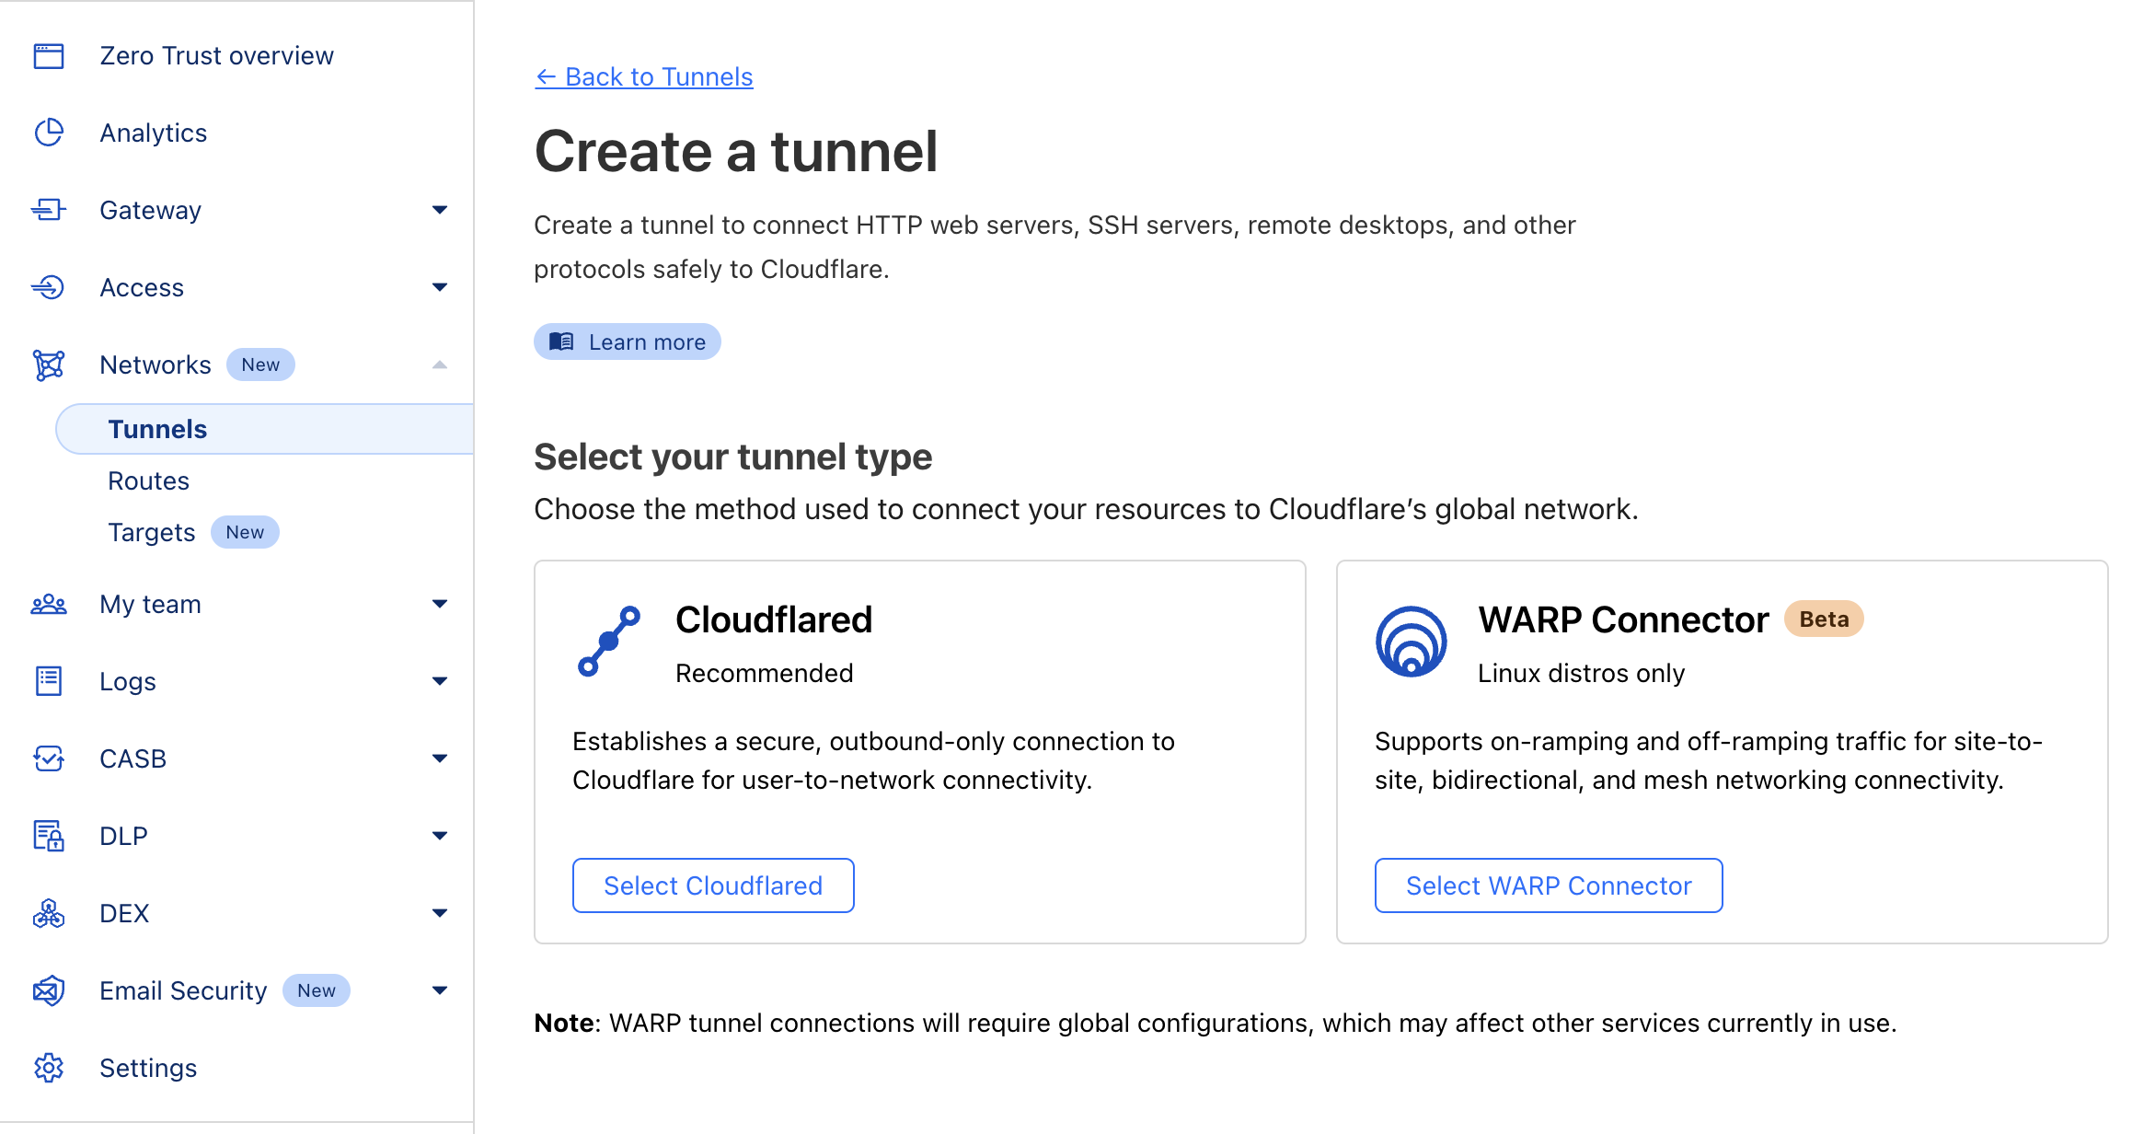The image size is (2155, 1134).
Task: Switch to the Routes page
Action: 148,480
